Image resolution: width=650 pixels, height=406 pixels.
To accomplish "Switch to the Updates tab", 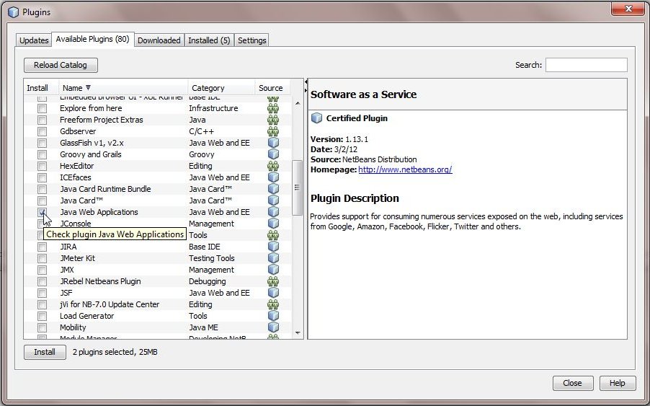I will [34, 40].
